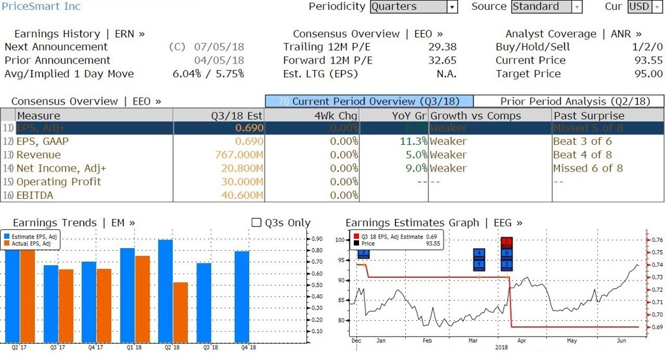
Task: Click the Avg/Implied move 6.04% / 5.75%
Action: click(x=208, y=74)
